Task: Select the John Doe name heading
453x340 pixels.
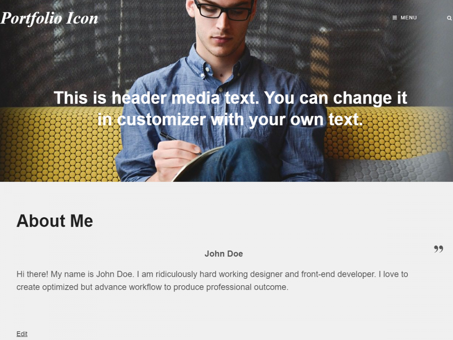Action: [224, 253]
